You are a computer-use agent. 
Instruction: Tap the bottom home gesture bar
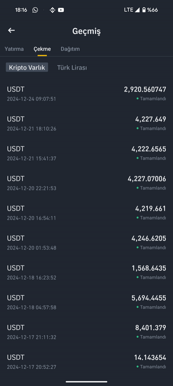[87, 382]
